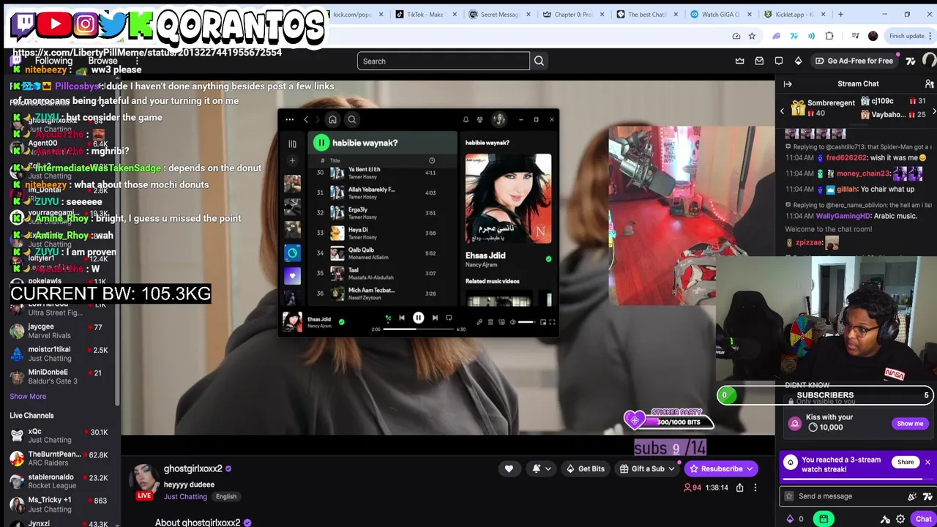Open Spotify Home in the music player
Image resolution: width=937 pixels, height=527 pixels.
(x=332, y=120)
